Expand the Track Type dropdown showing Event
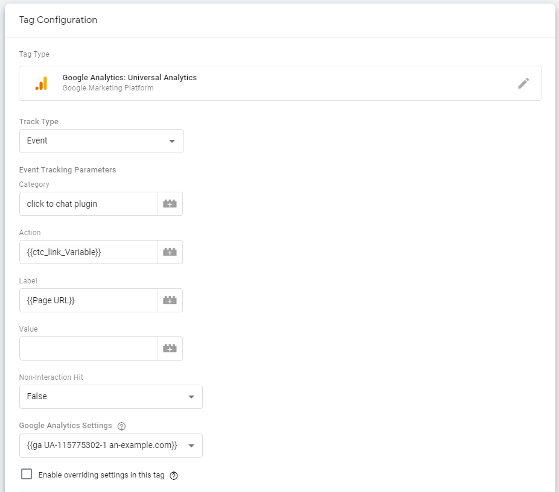The height and width of the screenshot is (492, 559). coord(101,141)
